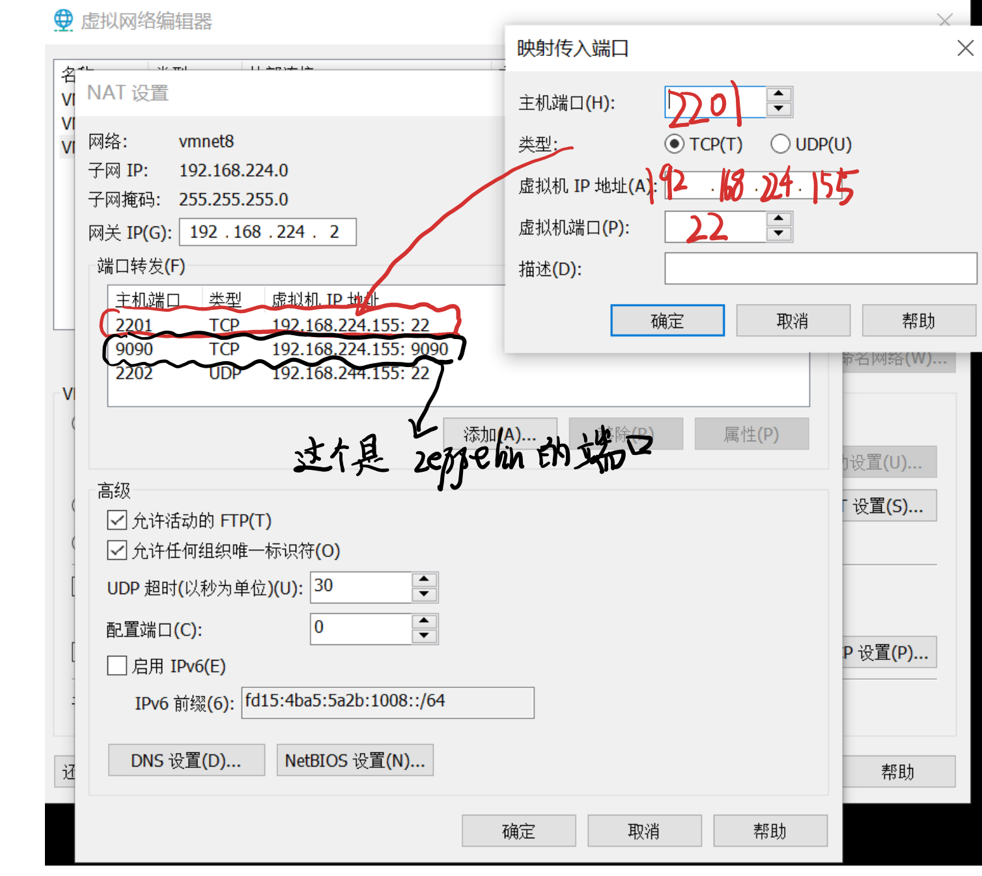Click the 描述(D) text field
The width and height of the screenshot is (982, 876).
pyautogui.click(x=821, y=269)
